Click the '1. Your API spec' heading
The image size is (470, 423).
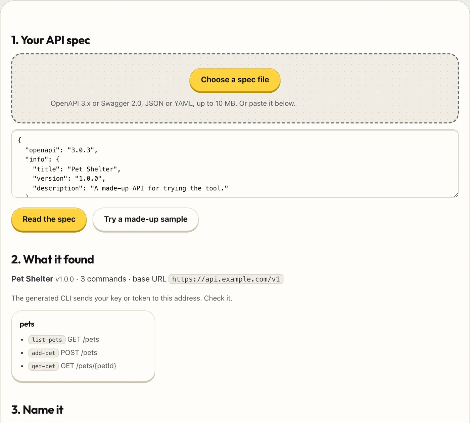point(51,40)
